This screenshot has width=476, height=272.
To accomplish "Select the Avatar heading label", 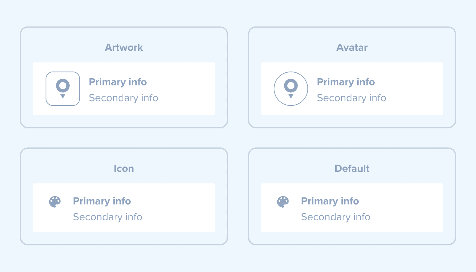I will pyautogui.click(x=352, y=47).
